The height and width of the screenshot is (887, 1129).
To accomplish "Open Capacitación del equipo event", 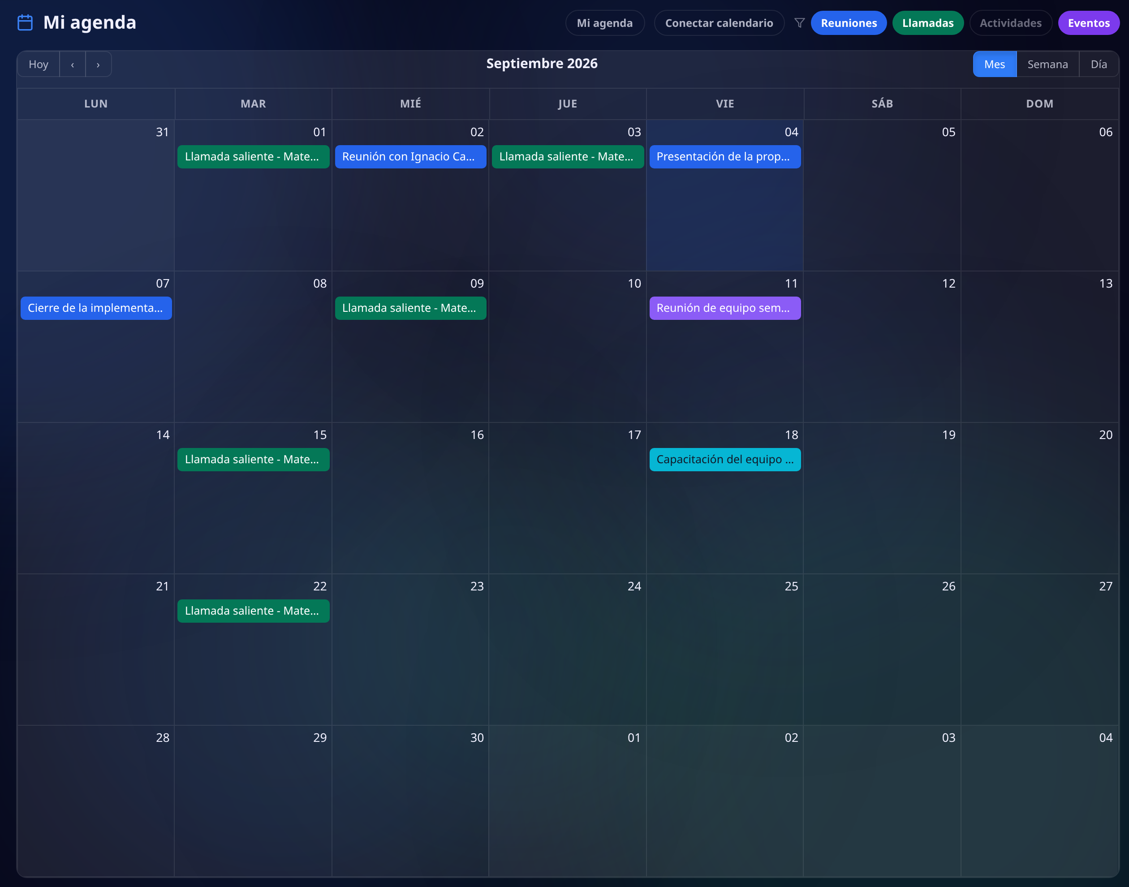I will point(725,460).
